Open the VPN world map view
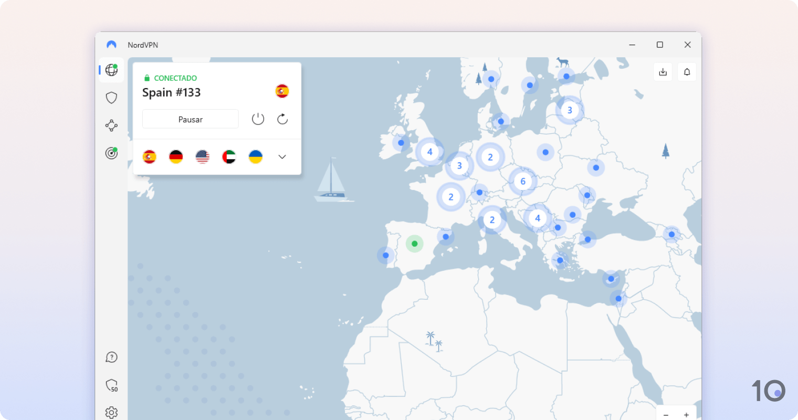 point(111,70)
